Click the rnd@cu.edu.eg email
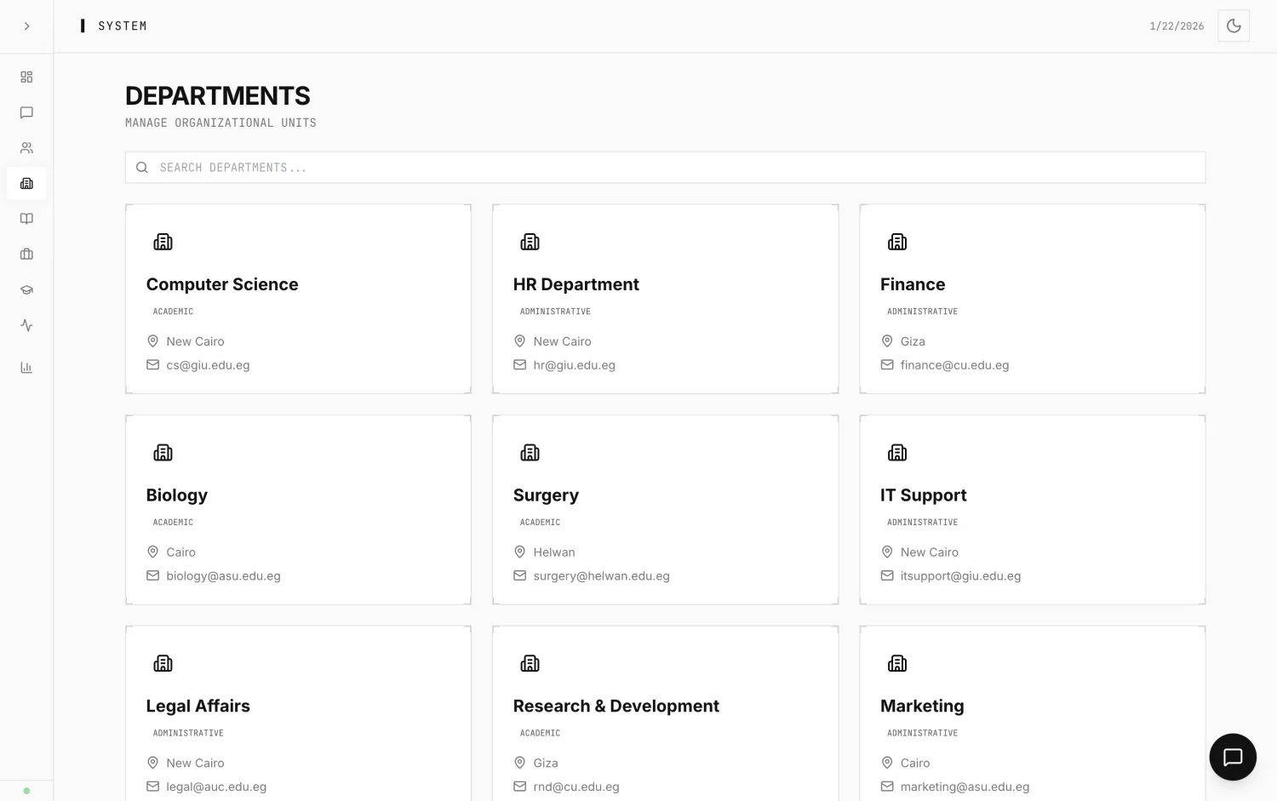This screenshot has width=1277, height=801. pyautogui.click(x=576, y=787)
